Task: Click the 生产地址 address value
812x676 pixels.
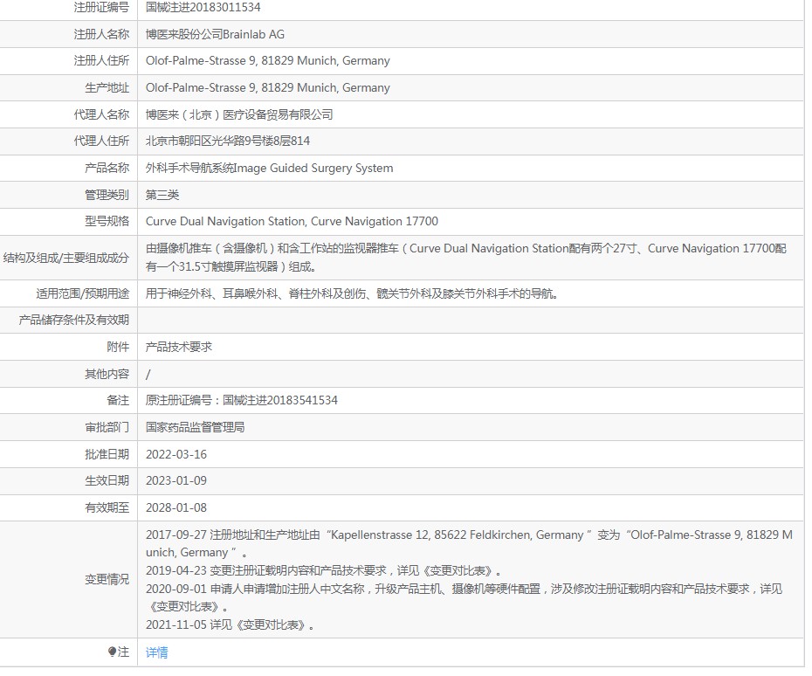Action: (x=268, y=87)
